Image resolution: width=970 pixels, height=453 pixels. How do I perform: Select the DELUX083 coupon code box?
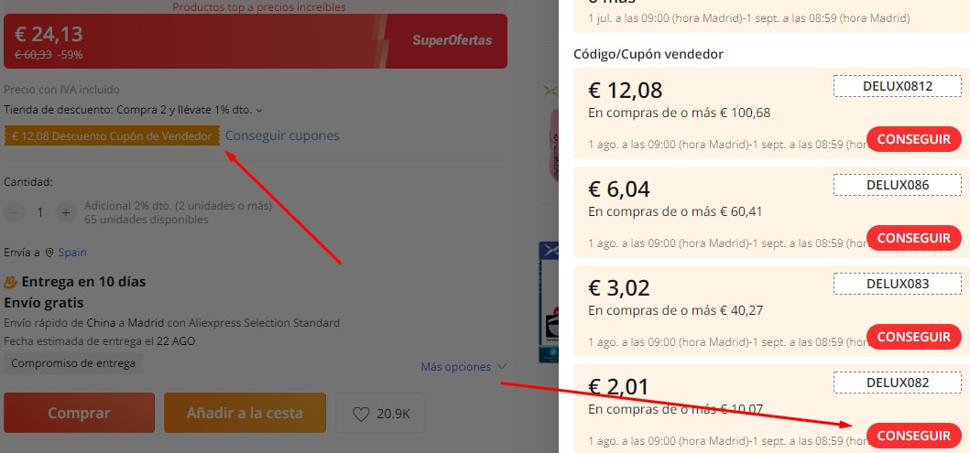(x=898, y=284)
